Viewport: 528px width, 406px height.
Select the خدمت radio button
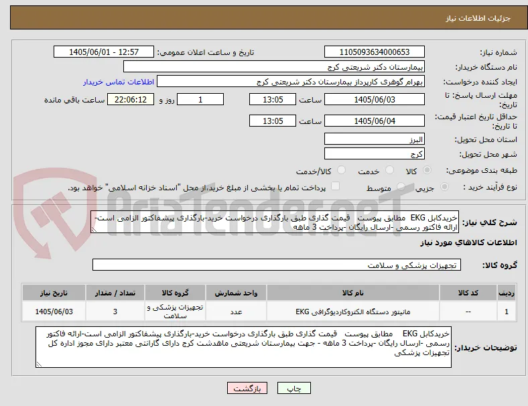(x=389, y=170)
